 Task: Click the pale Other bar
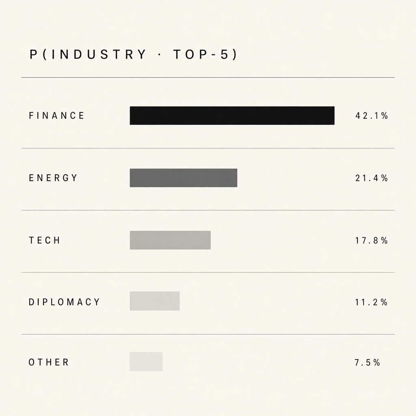146,362
